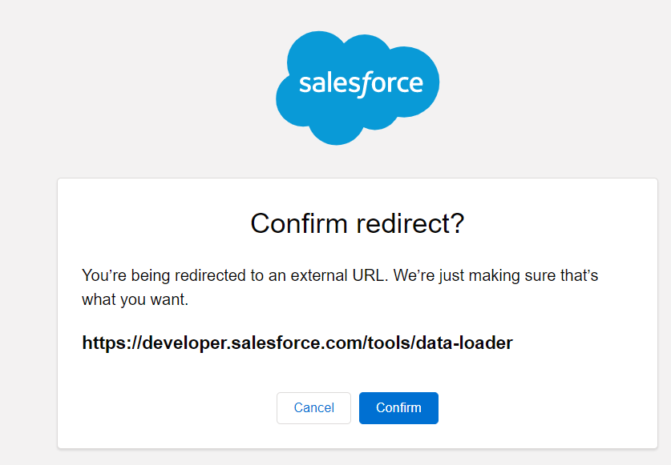Click 'what you want.' on the second line
The width and height of the screenshot is (671, 465).
point(135,300)
